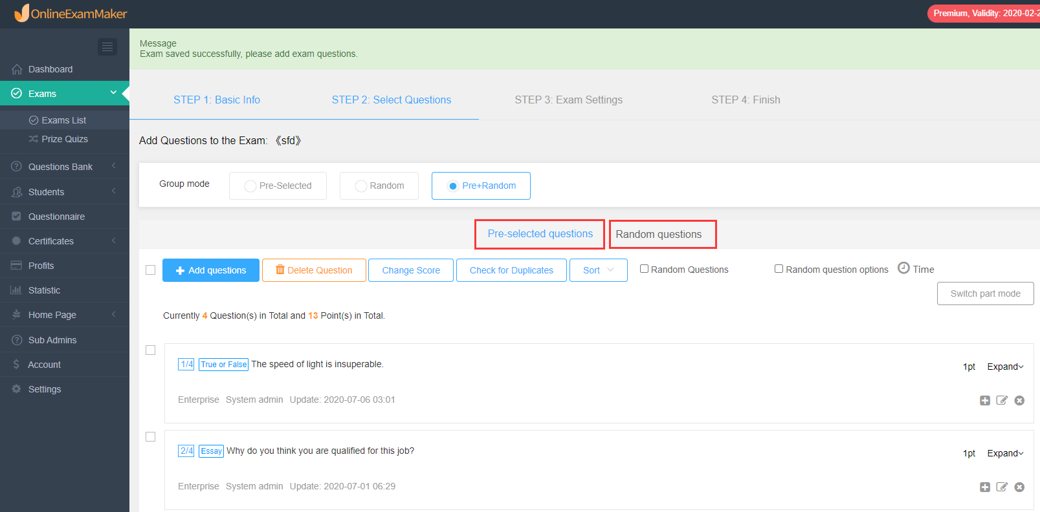Click the 2/4 question number tag
The width and height of the screenshot is (1040, 512).
click(x=186, y=451)
